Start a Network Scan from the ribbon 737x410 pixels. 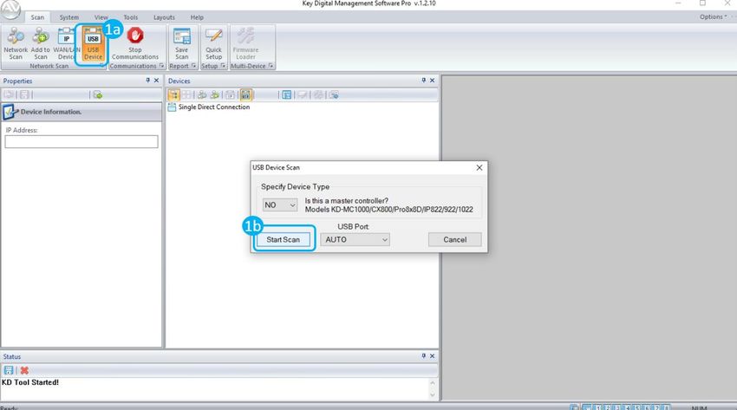(x=16, y=43)
